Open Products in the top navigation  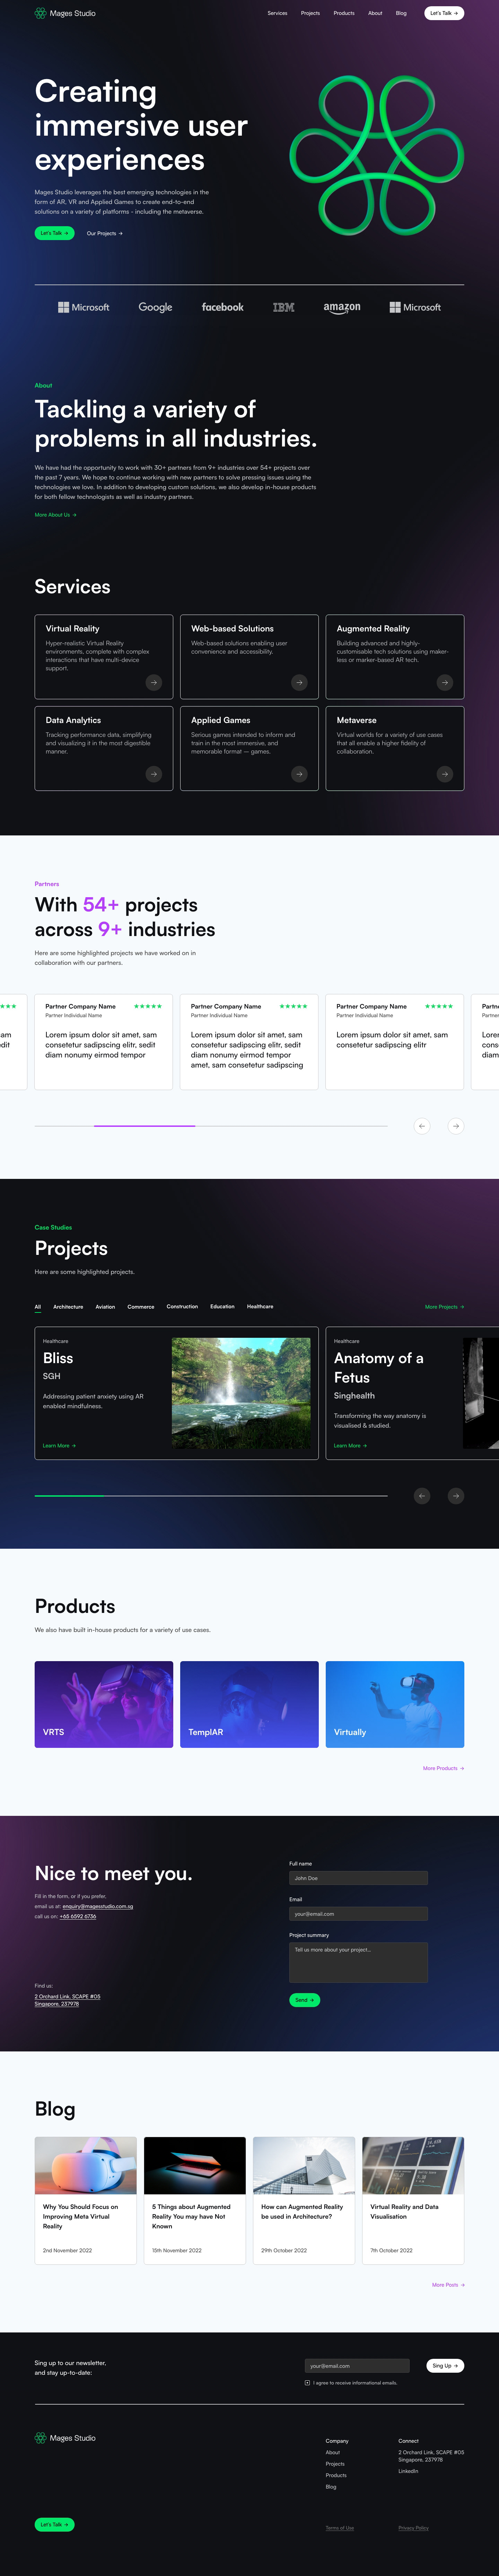coord(344,13)
